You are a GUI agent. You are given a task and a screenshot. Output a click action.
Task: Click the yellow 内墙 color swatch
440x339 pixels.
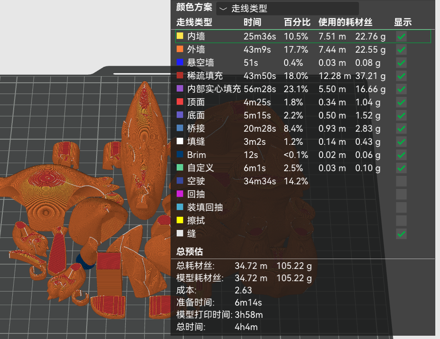[180, 36]
